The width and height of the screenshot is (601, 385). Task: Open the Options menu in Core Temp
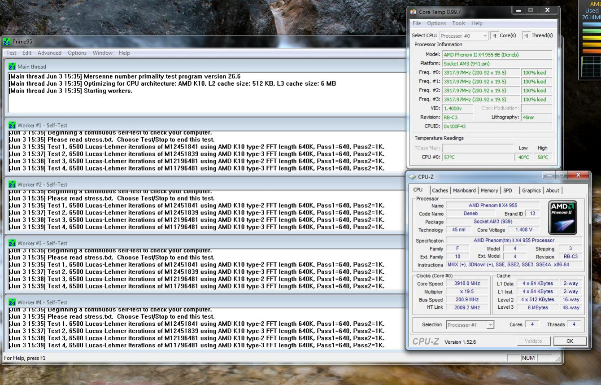click(436, 23)
